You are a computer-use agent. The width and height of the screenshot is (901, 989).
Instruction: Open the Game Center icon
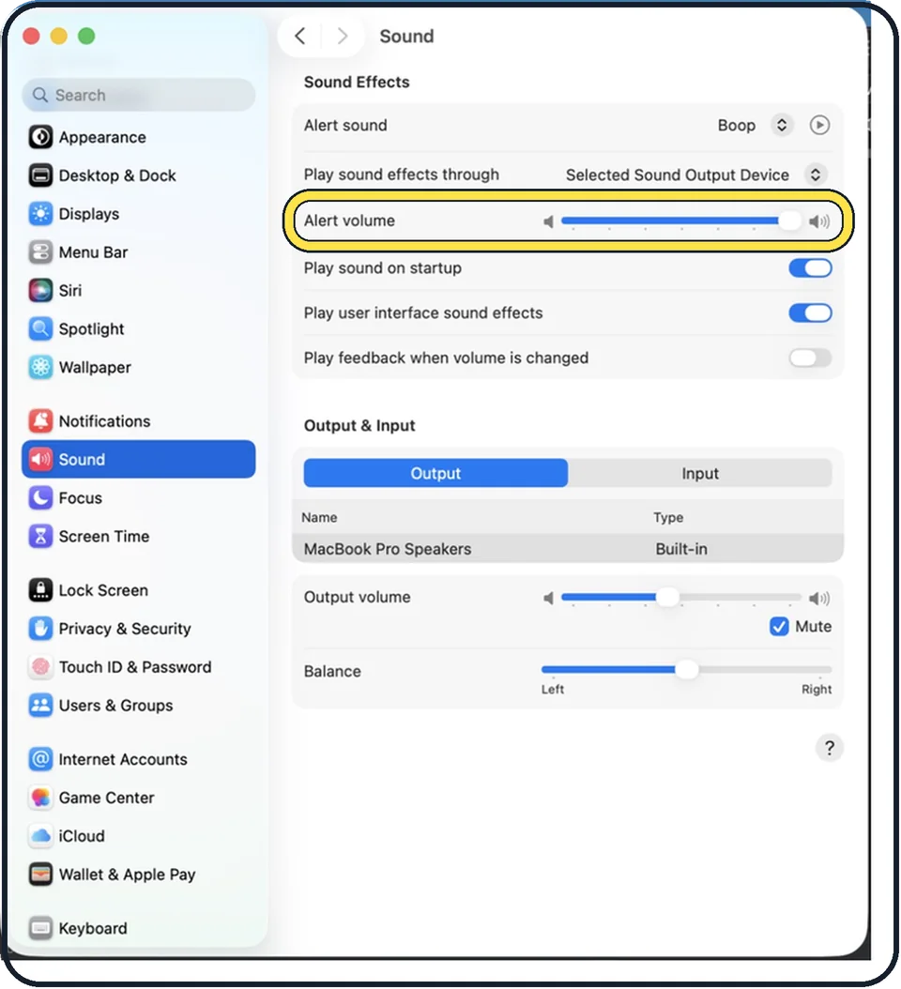(40, 798)
